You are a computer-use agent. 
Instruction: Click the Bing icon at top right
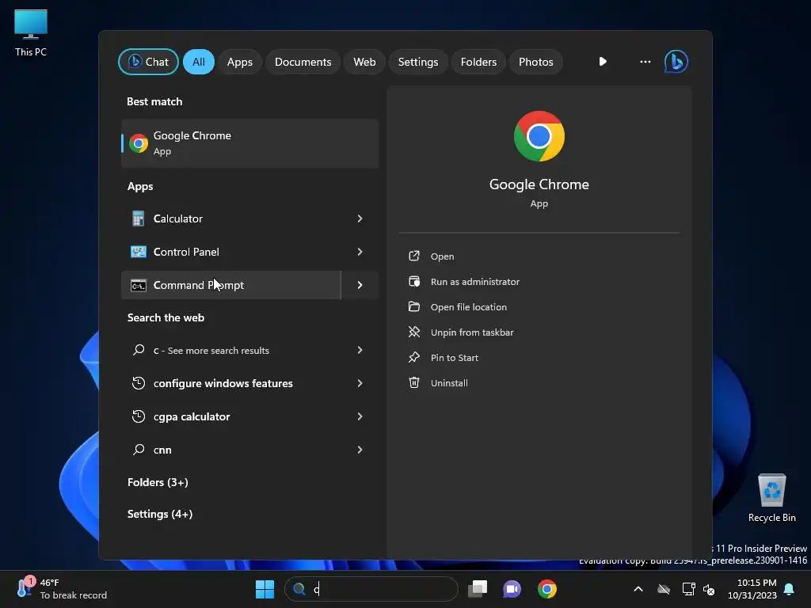point(676,62)
